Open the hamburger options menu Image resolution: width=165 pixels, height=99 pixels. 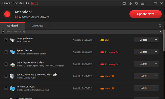[143, 3]
